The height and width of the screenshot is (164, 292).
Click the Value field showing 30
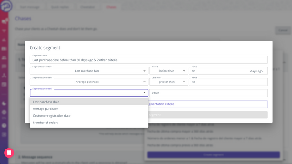tap(228, 82)
